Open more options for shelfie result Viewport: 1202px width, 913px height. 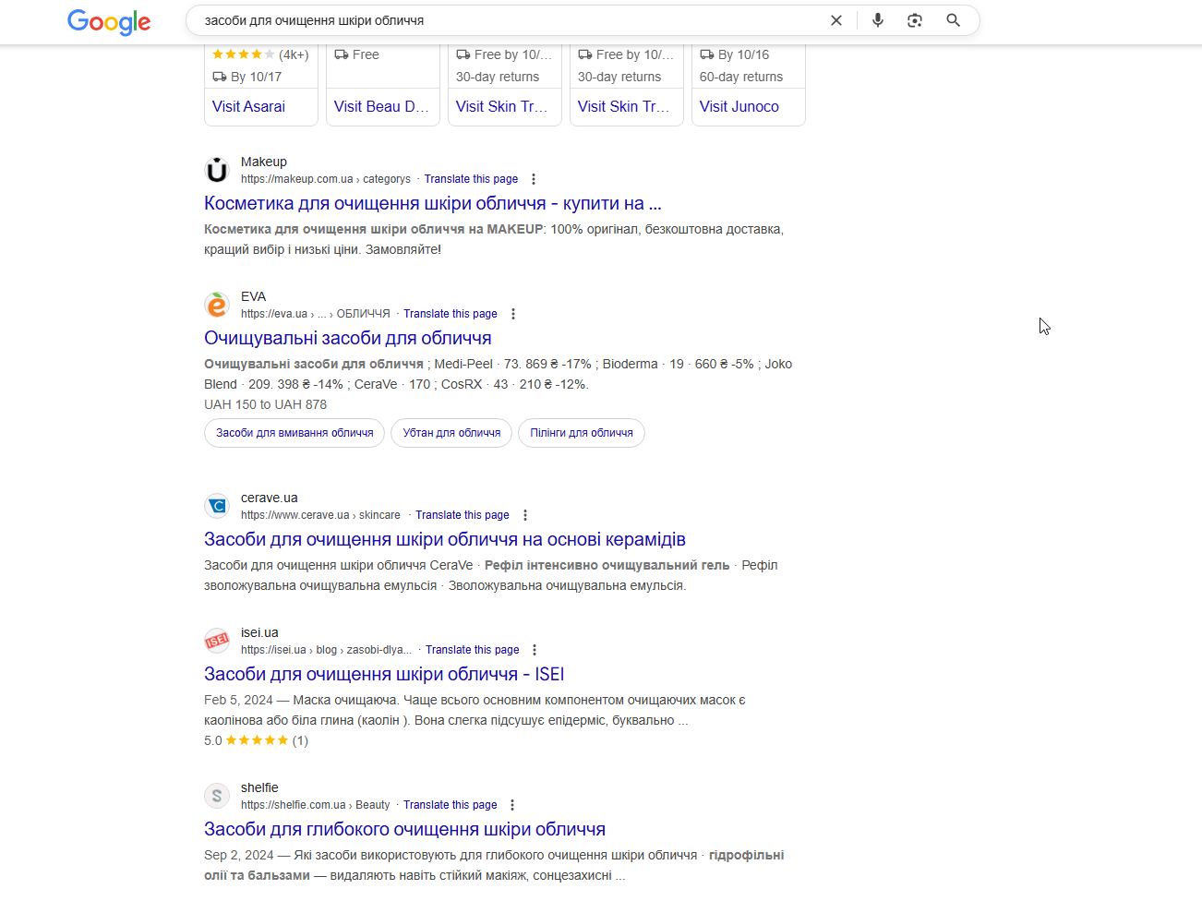512,805
